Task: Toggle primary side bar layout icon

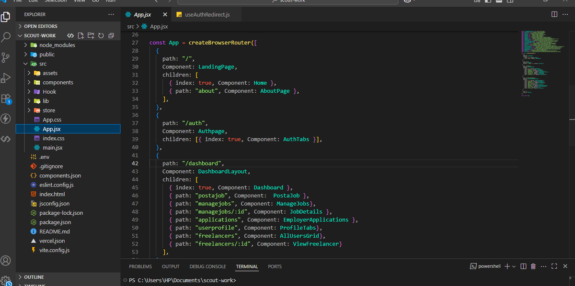Action: (x=487, y=1)
